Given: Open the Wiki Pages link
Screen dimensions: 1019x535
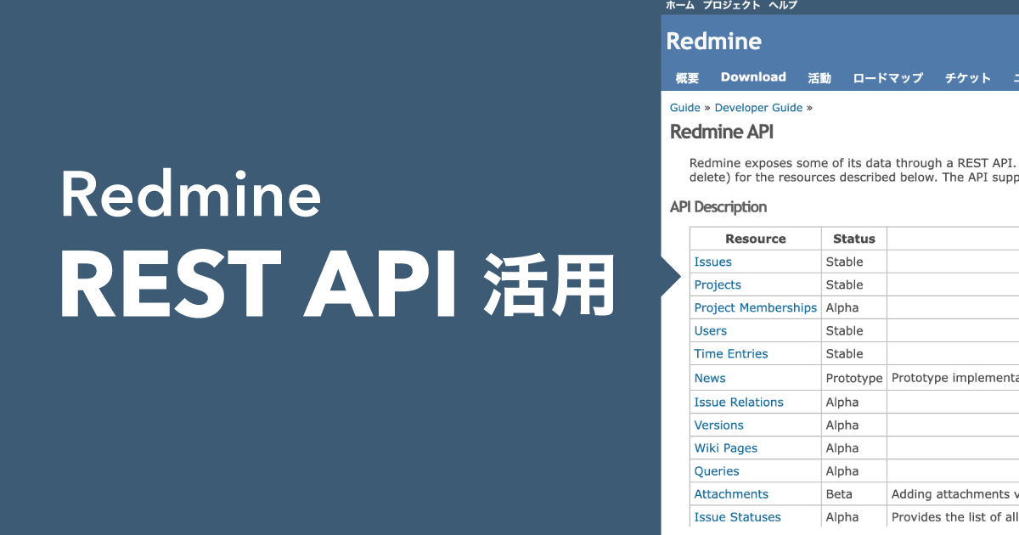Looking at the screenshot, I should (x=725, y=448).
